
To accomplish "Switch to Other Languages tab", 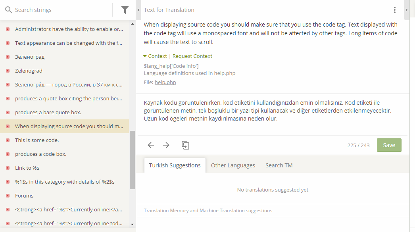I will 233,165.
